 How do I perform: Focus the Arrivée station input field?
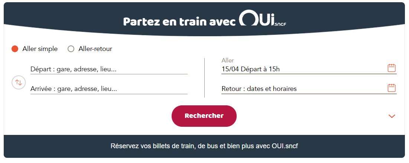pos(109,89)
